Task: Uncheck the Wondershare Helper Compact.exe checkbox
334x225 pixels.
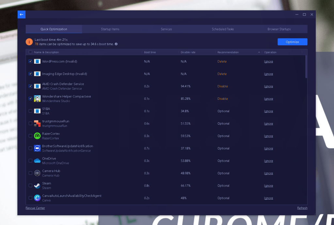Action: click(30, 98)
